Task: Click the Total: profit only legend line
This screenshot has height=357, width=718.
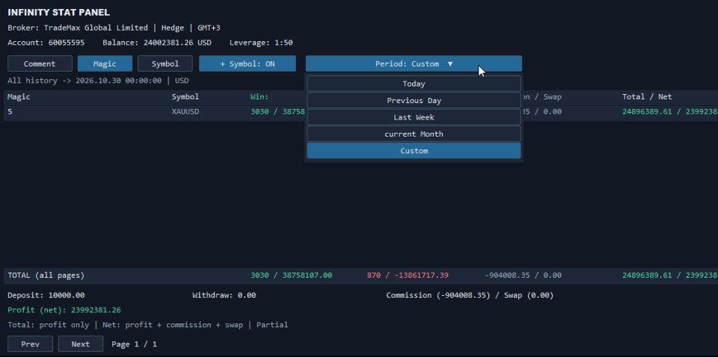Action: pyautogui.click(x=148, y=325)
